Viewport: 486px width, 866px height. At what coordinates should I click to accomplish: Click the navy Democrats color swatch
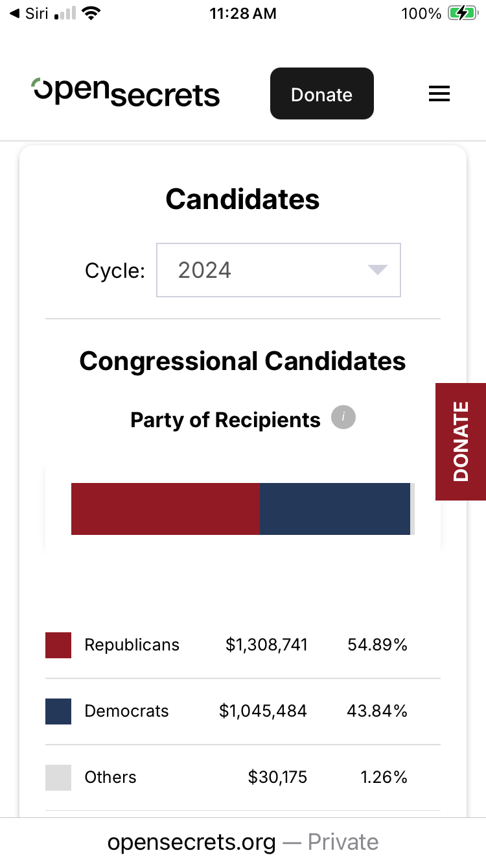(x=58, y=711)
